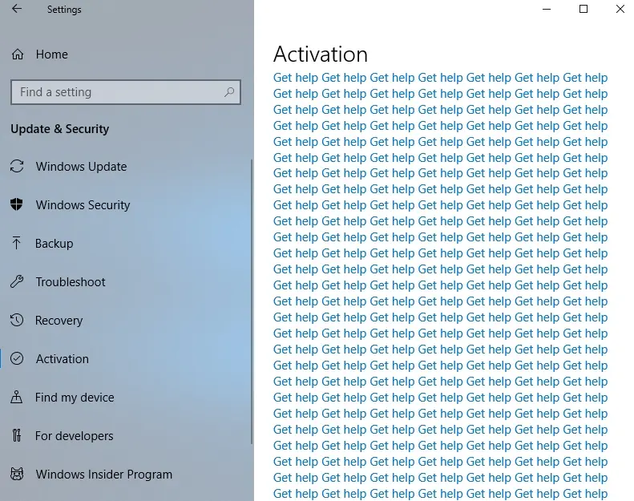Click the Activation checkmark circle icon

(x=17, y=358)
